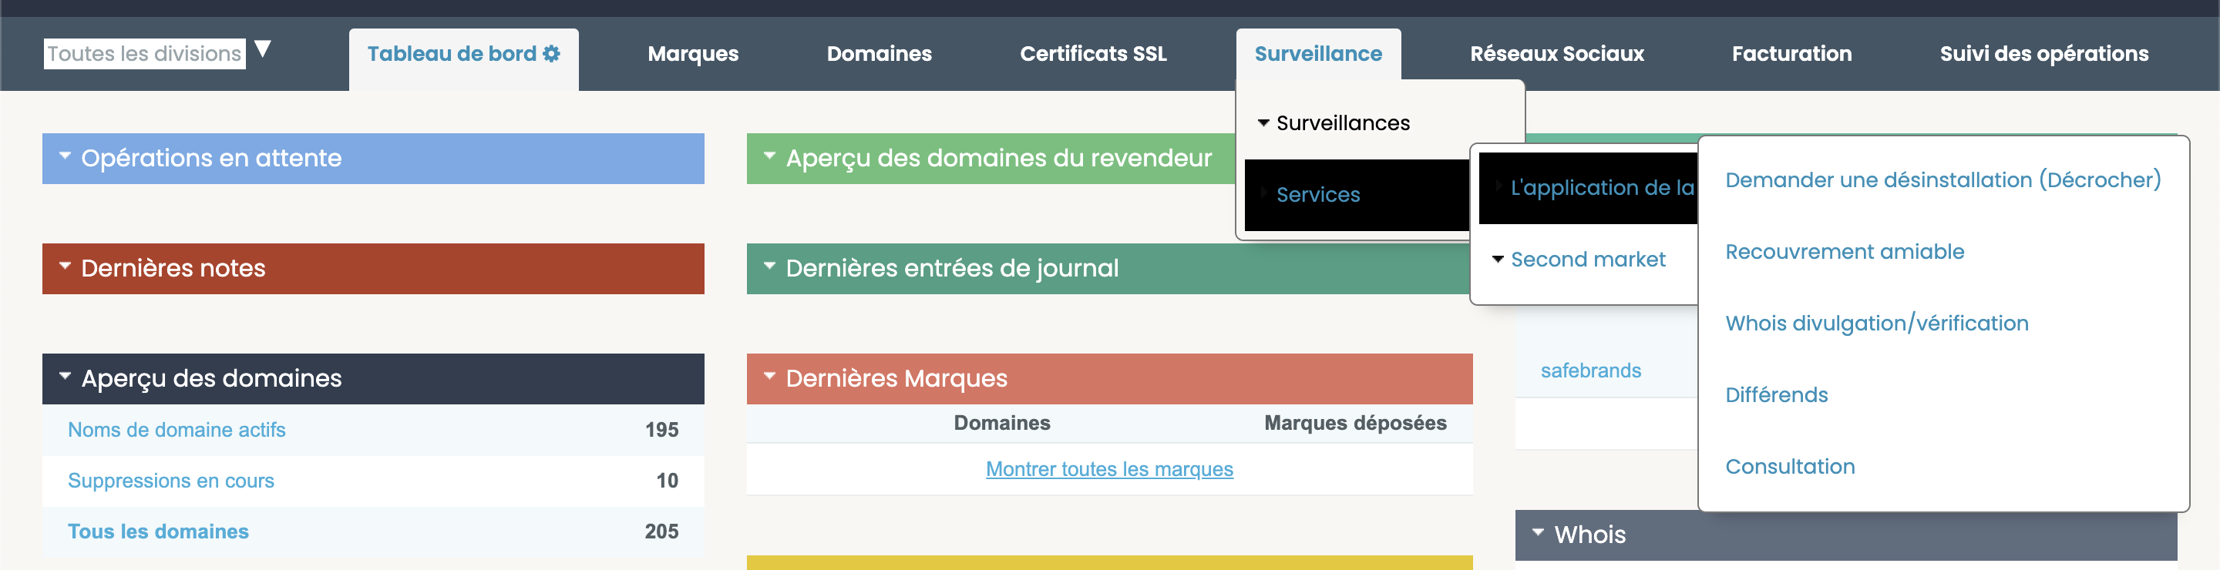Select the Services submenu item

click(1357, 195)
